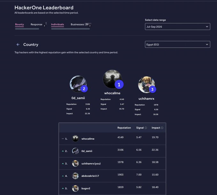217x195 pixels.
Task: Open podium avatar of uchihamrx
Action: pos(146,85)
